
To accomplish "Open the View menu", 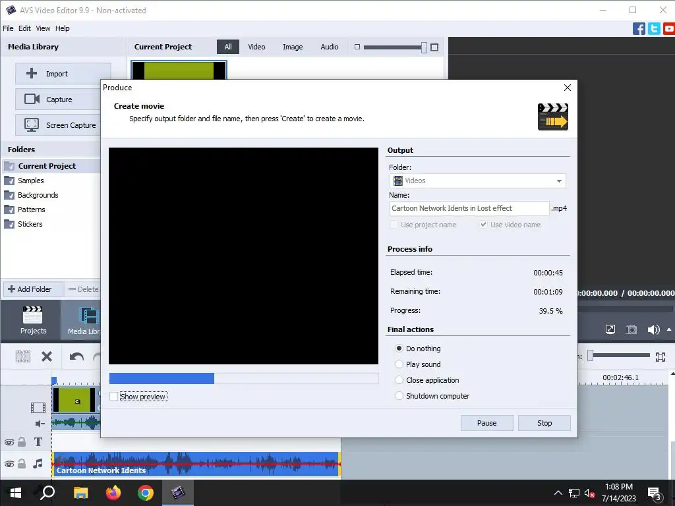I will (x=43, y=28).
